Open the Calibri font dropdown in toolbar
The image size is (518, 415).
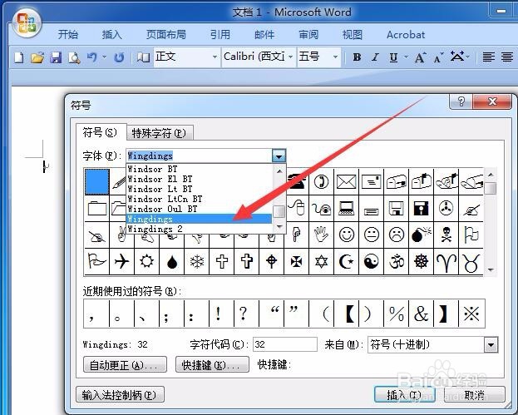coord(291,57)
